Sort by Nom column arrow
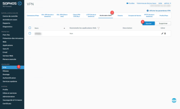 (64, 28)
